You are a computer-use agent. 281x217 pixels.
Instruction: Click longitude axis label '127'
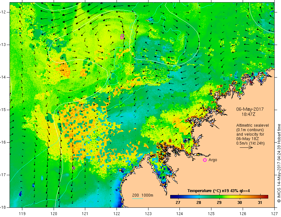(274, 213)
